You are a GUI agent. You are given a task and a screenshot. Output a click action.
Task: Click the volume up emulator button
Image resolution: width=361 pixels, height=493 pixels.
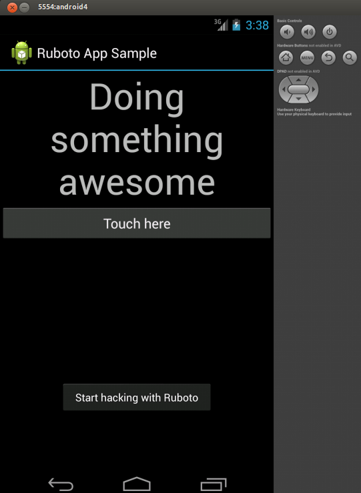[x=308, y=32]
